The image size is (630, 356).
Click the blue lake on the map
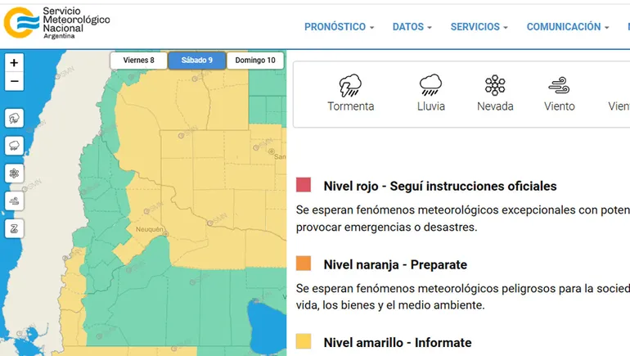(x=266, y=327)
